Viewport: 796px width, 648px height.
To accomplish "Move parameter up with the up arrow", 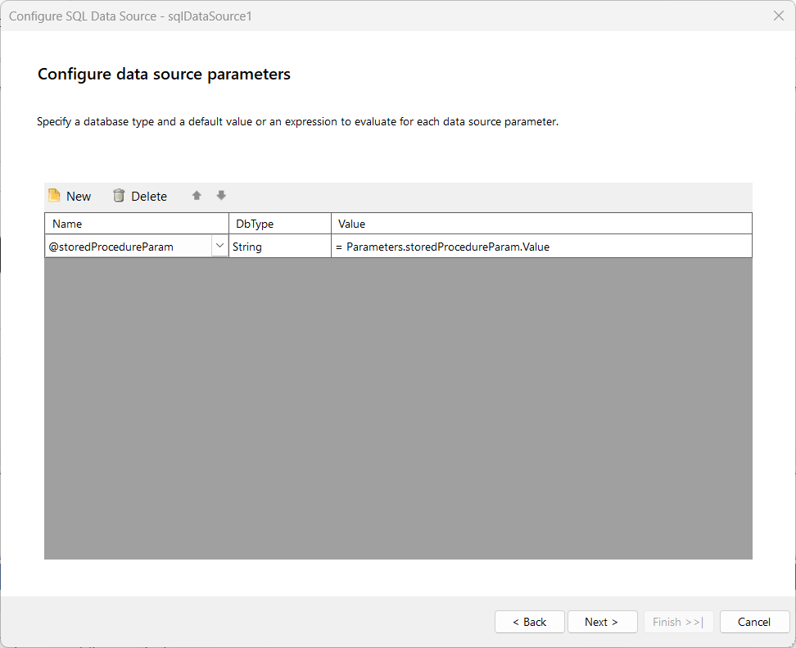I will [197, 196].
